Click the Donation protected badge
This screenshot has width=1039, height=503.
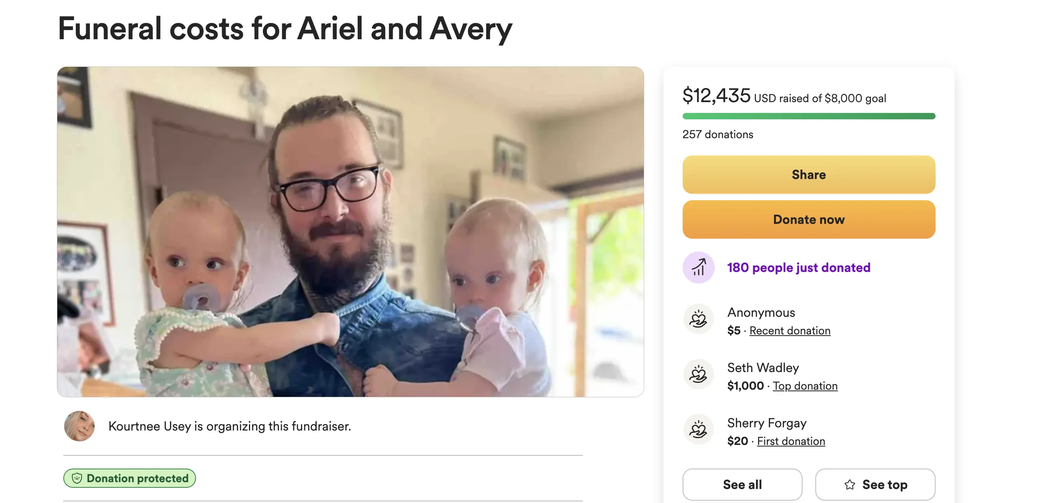(x=129, y=478)
